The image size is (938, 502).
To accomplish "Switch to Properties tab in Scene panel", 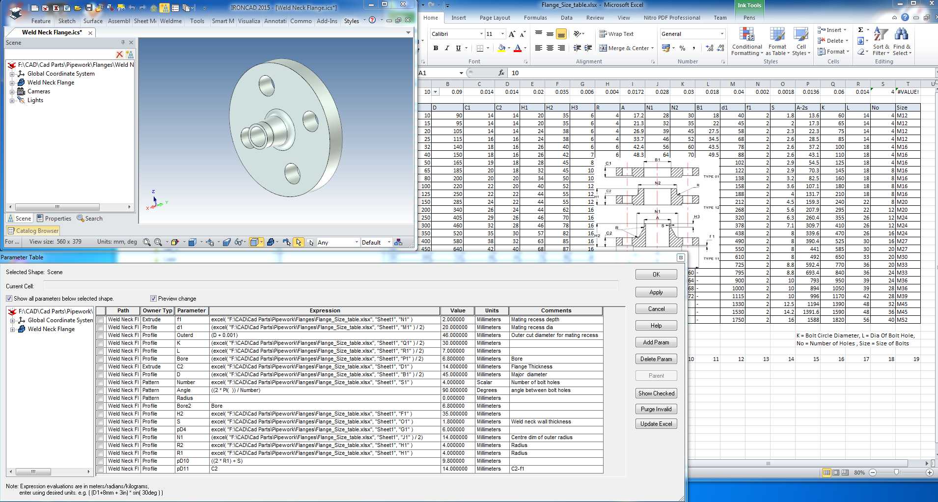I will 54,219.
